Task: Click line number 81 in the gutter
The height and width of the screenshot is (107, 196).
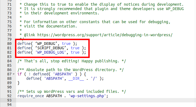Action: (9, 48)
